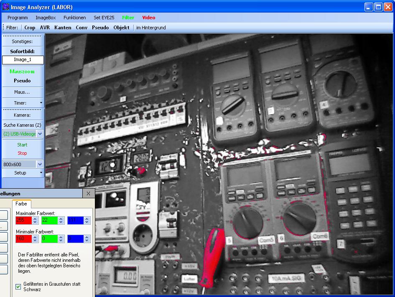Expand the 800x600 resolution dropdown
Image resolution: width=395 pixels, height=297 pixels.
(40, 164)
